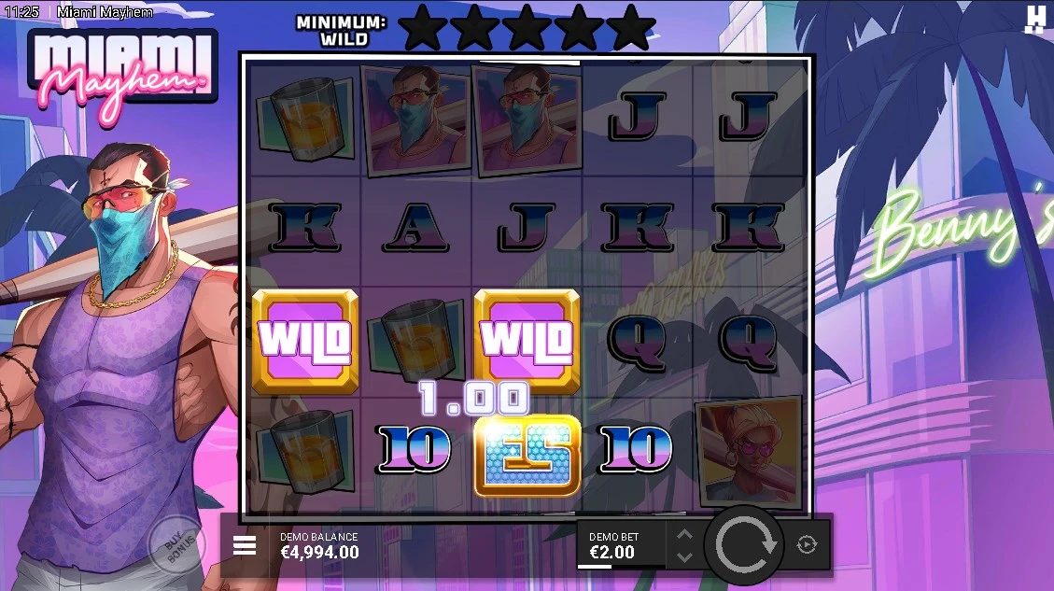Open the hamburger menu

[x=244, y=545]
